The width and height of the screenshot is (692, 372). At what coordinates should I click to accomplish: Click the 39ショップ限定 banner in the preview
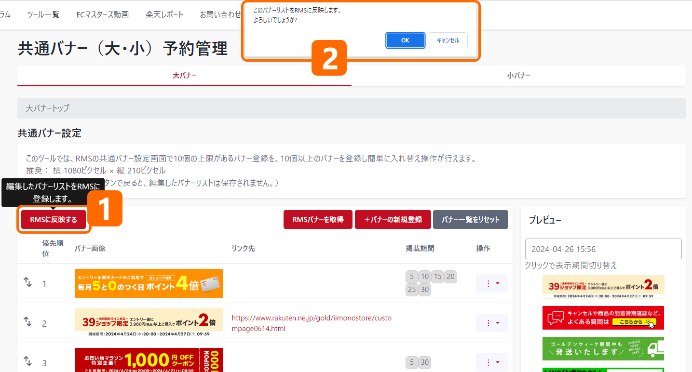pyautogui.click(x=603, y=287)
